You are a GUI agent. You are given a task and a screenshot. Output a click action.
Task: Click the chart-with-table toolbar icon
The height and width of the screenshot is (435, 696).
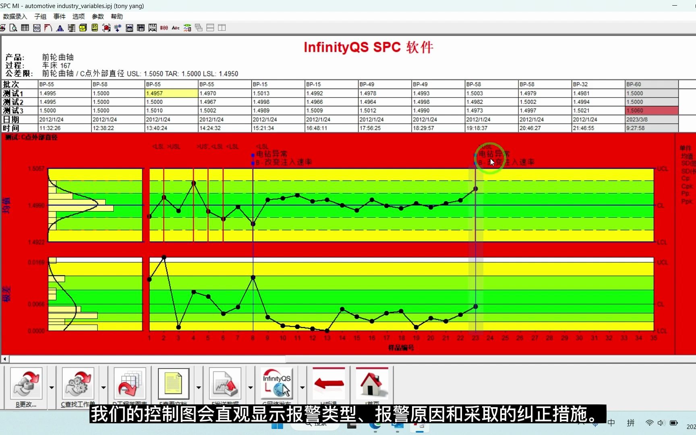pos(129,28)
